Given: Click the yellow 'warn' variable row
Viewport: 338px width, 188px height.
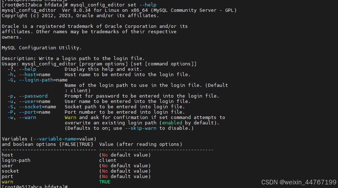Looking at the screenshot, I should [7, 182].
